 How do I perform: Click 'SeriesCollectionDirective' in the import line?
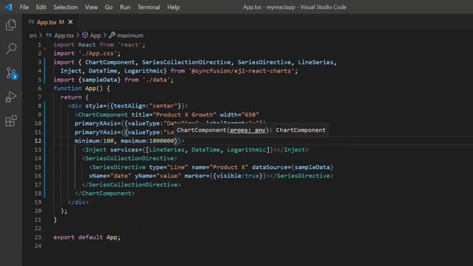186,62
